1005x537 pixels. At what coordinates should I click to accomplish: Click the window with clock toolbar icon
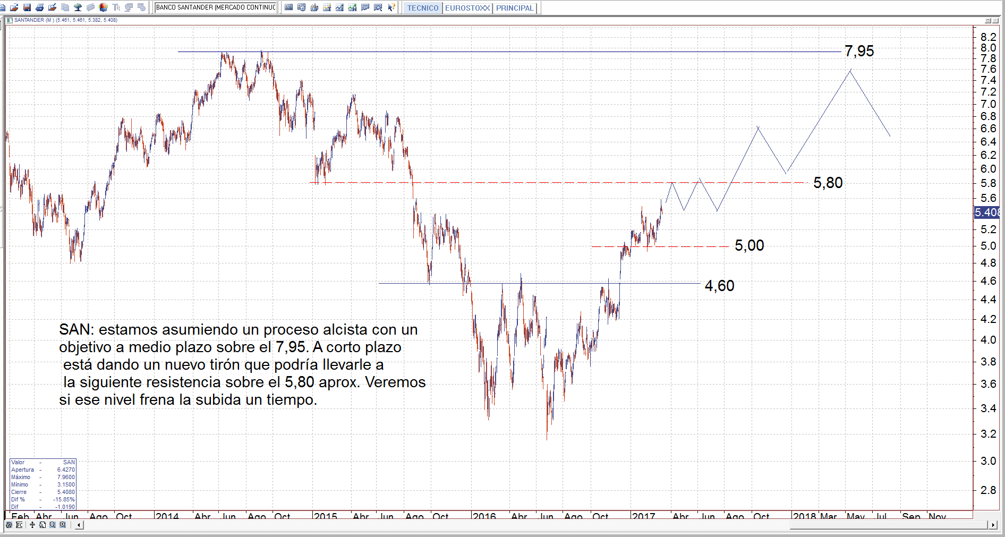pyautogui.click(x=141, y=7)
